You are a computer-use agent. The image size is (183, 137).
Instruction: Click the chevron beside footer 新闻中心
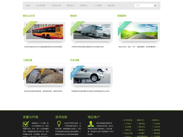click(x=151, y=120)
